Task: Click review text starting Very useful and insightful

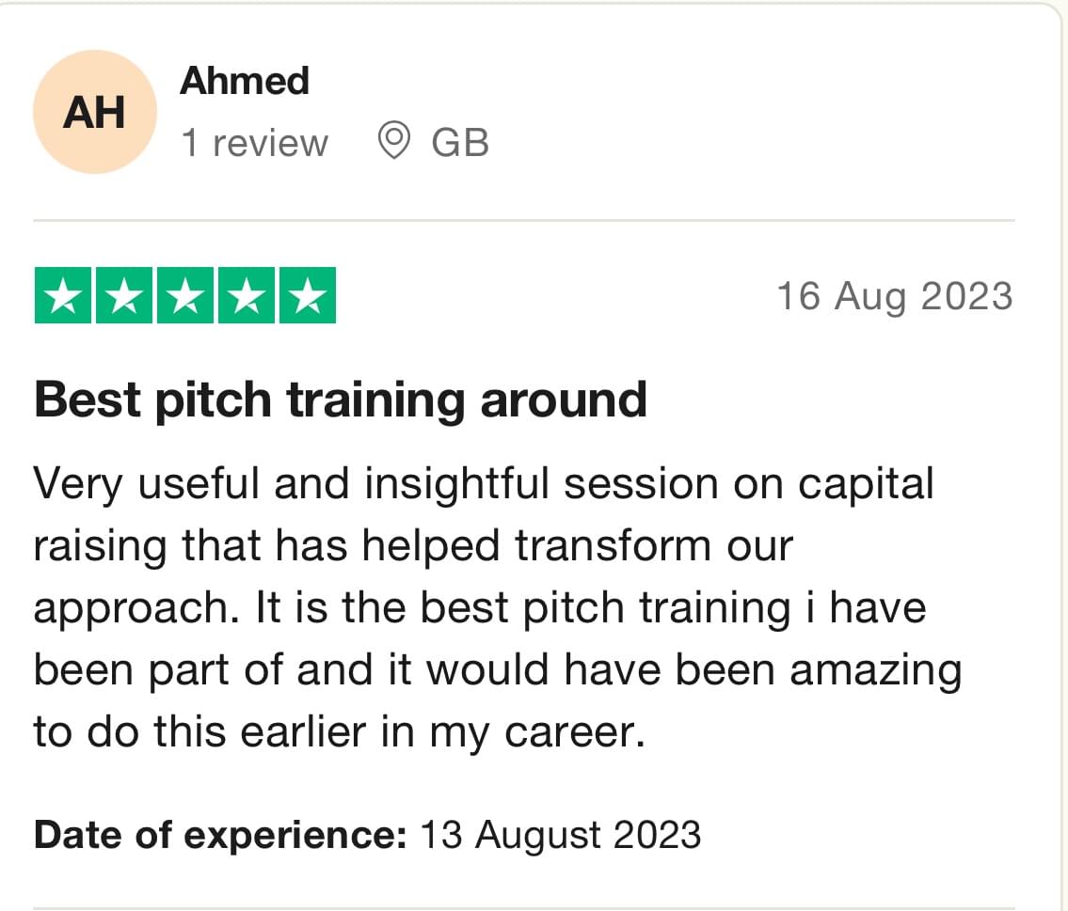Action: (x=498, y=607)
